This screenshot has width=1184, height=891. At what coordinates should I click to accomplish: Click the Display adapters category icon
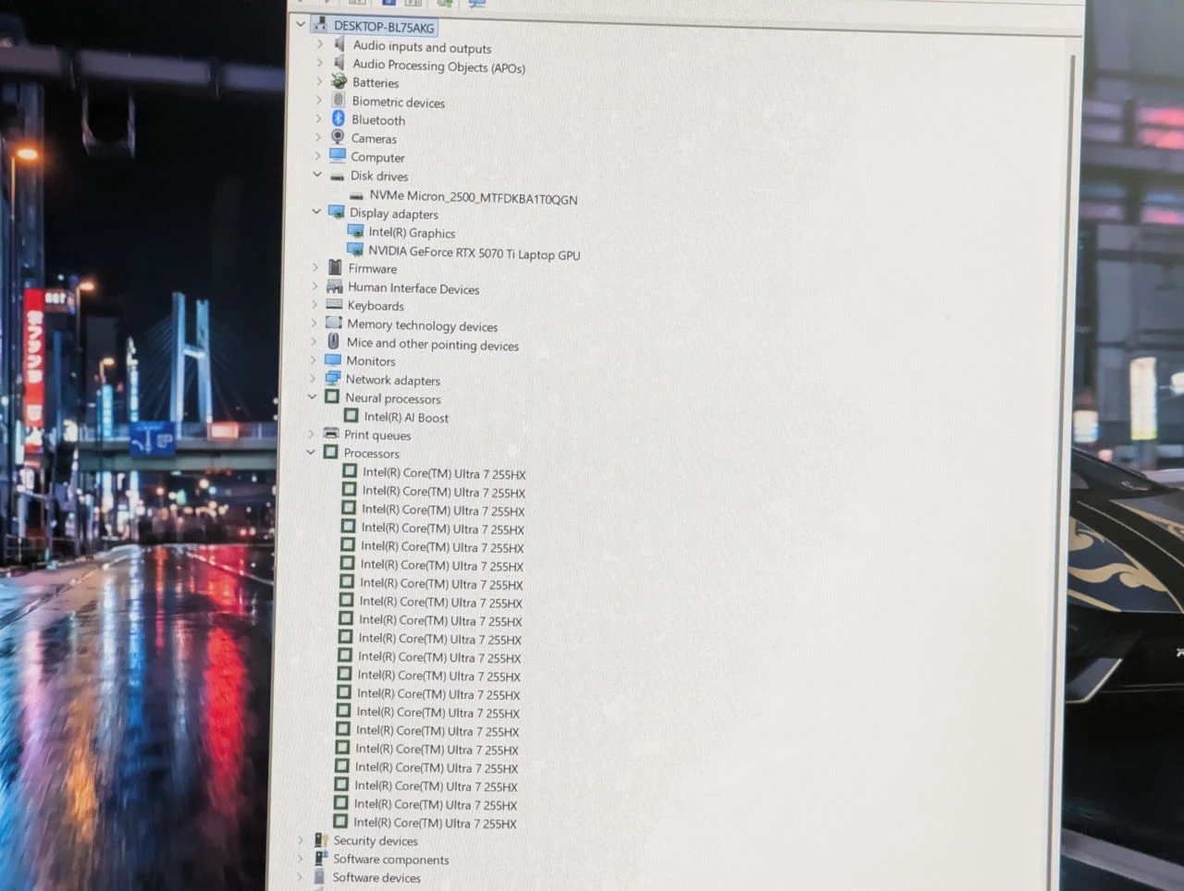[336, 212]
